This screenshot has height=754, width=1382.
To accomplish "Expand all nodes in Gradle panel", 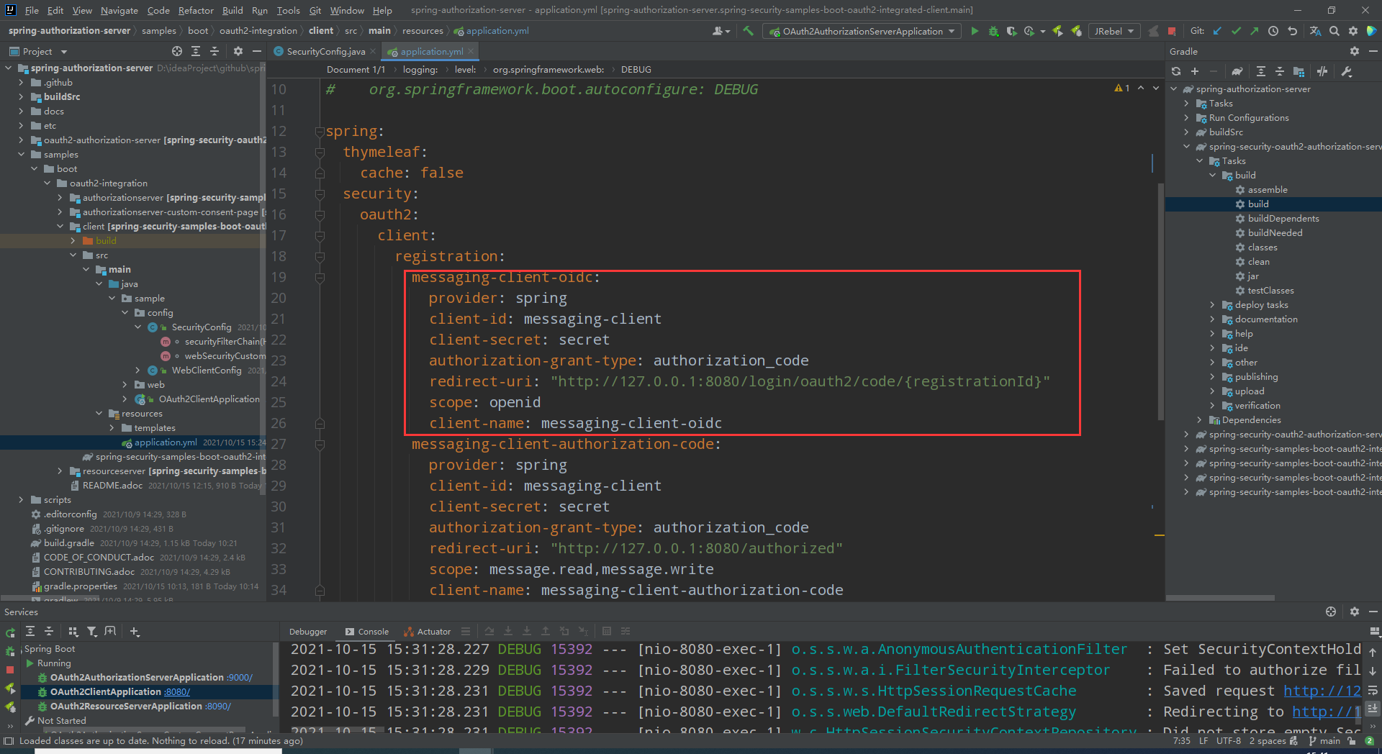I will point(1261,71).
